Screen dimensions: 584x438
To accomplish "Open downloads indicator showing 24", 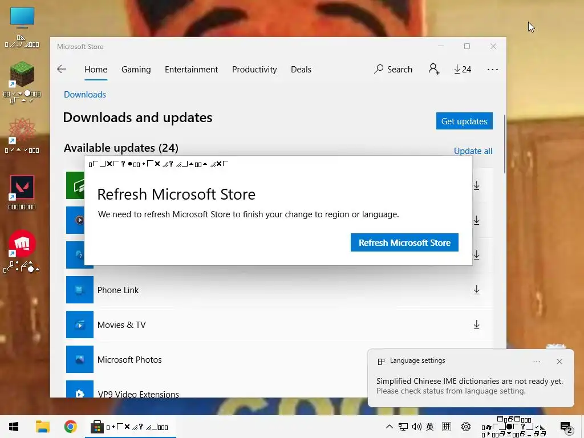I will click(x=463, y=69).
